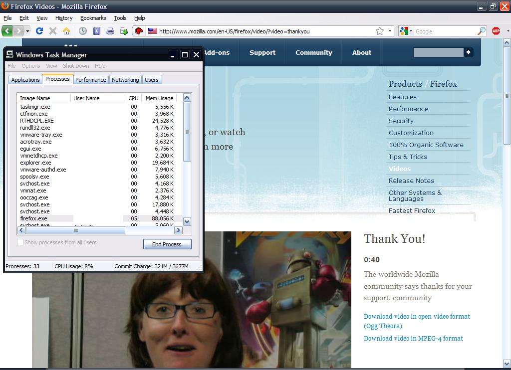Open Release Notes sidebar link
Viewport: 511px width, 370px height.
[411, 181]
